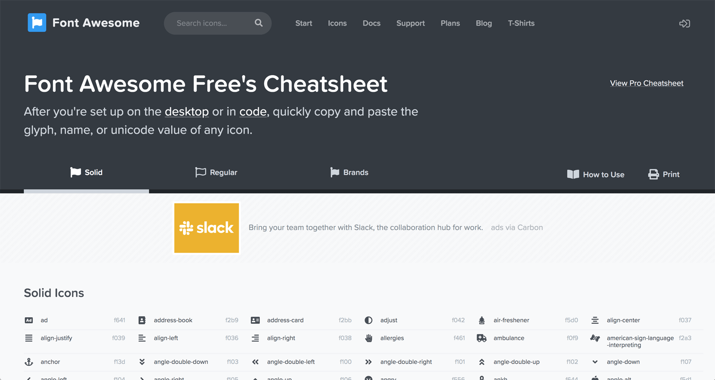Click the open book How to Use icon
The height and width of the screenshot is (380, 715).
(573, 174)
